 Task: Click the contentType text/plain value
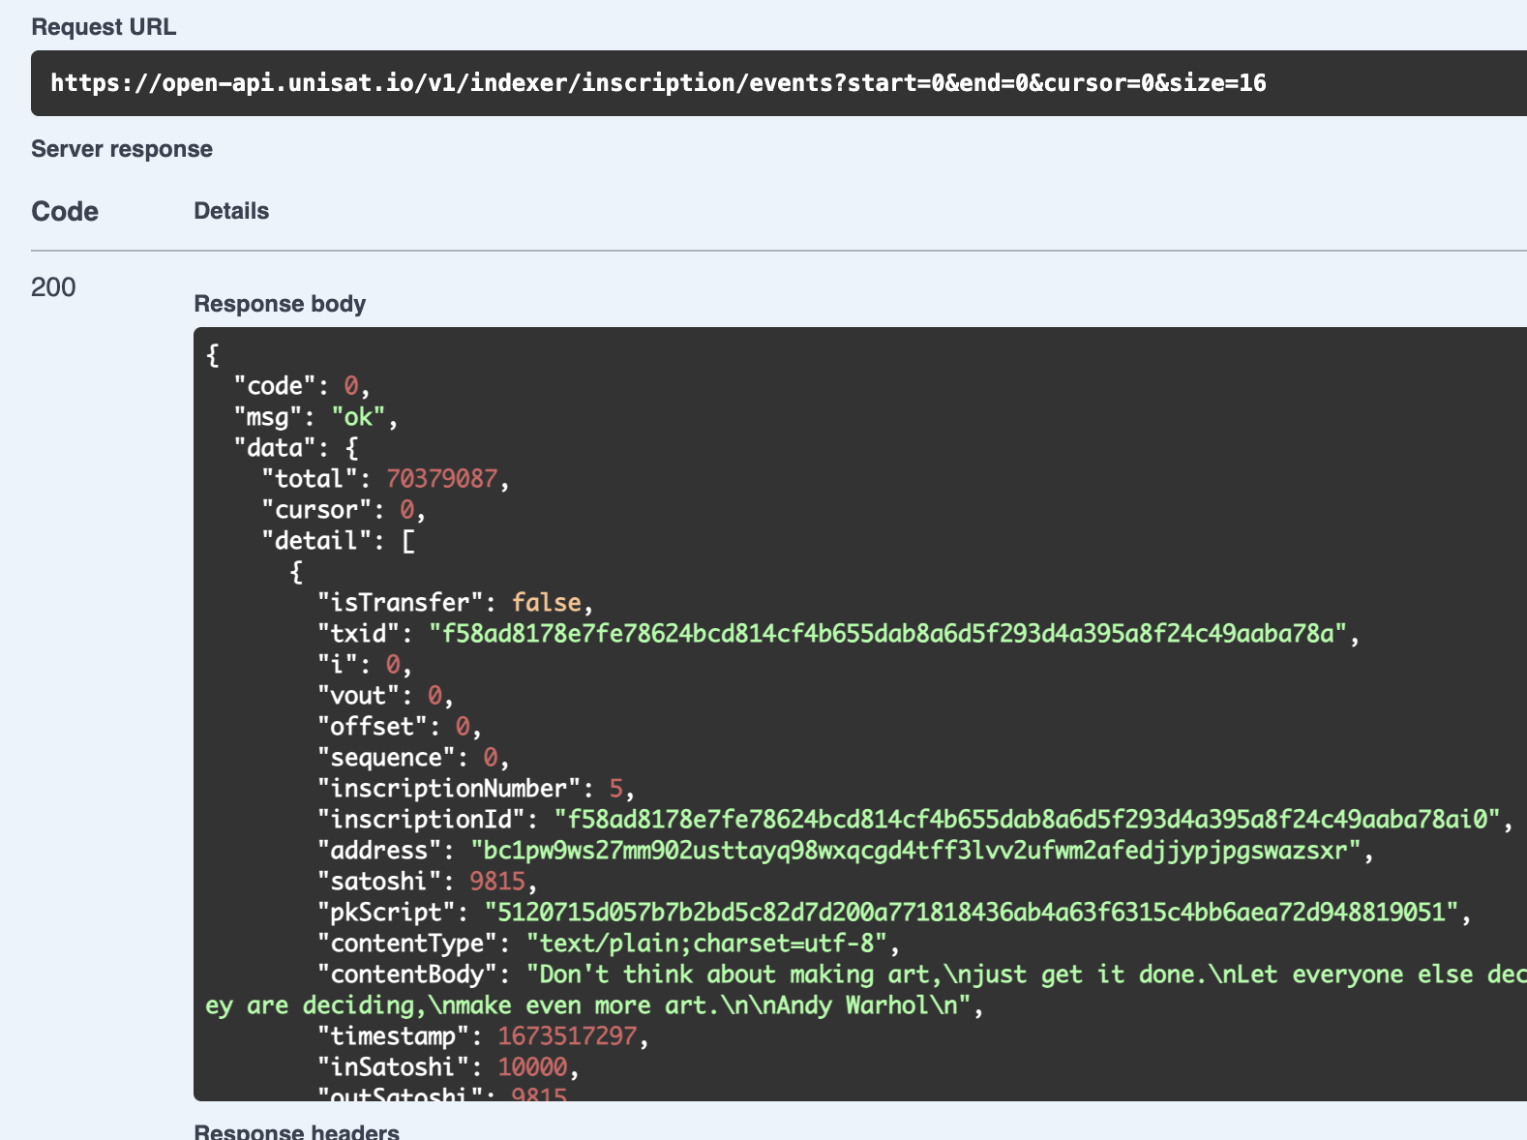[x=706, y=944]
